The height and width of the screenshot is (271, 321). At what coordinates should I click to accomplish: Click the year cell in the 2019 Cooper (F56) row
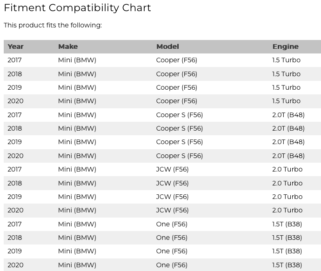point(15,87)
